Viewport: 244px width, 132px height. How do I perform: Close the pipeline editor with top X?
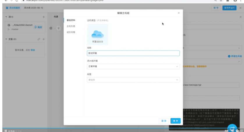[x=241, y=8]
